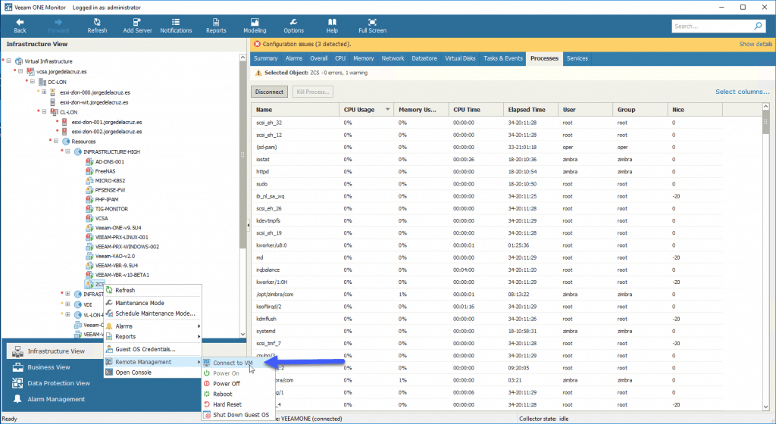Click the Kill Process... button
Screen dimensions: 776x424
point(312,92)
